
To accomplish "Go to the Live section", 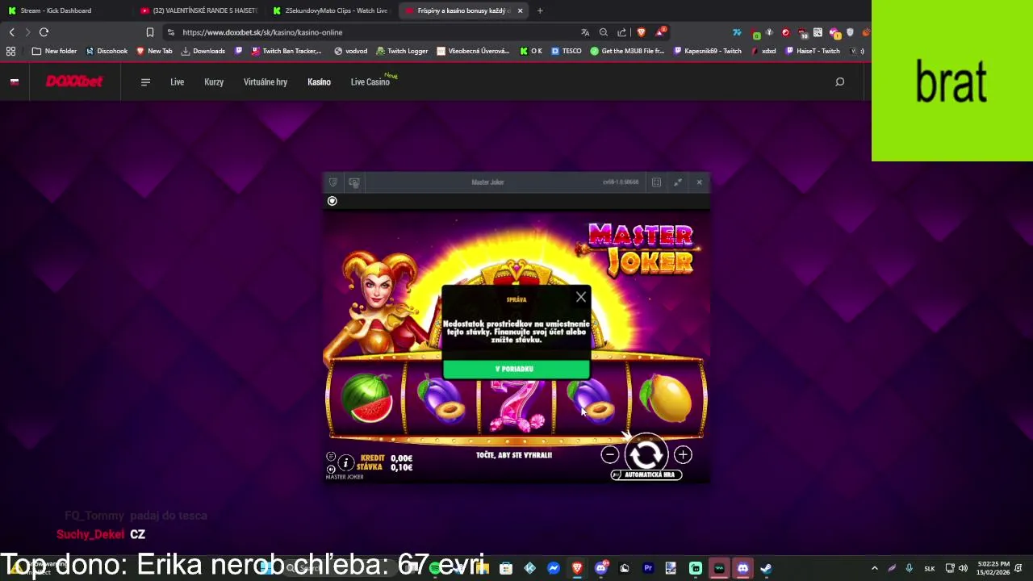I will (x=177, y=82).
